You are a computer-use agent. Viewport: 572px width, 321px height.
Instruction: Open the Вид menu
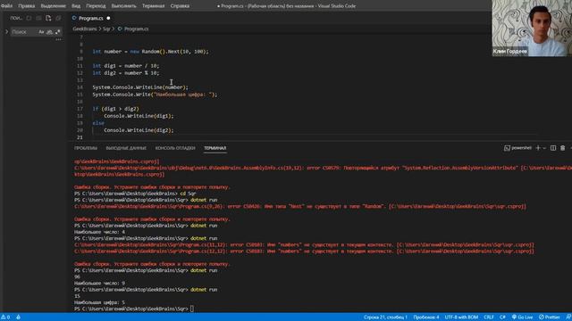[76, 6]
